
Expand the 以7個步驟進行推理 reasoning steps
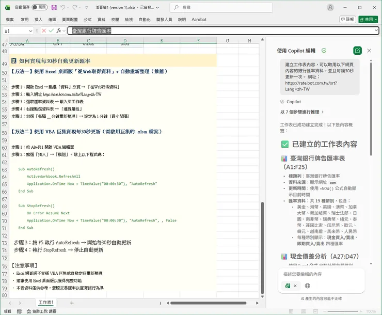tap(302, 112)
